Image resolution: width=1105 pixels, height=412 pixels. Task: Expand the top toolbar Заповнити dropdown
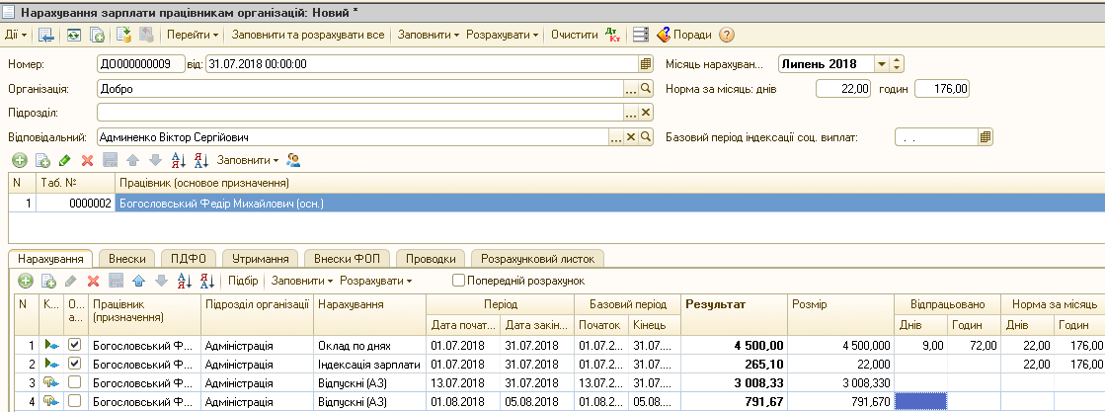click(x=429, y=35)
